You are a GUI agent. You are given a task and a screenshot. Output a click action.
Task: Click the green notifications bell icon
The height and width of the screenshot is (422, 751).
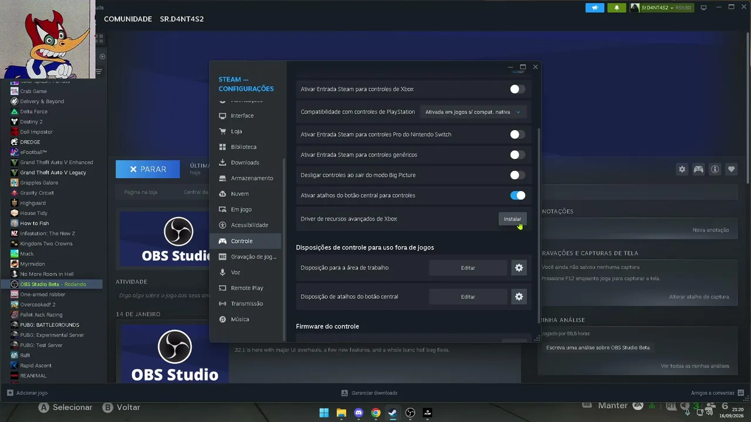617,8
